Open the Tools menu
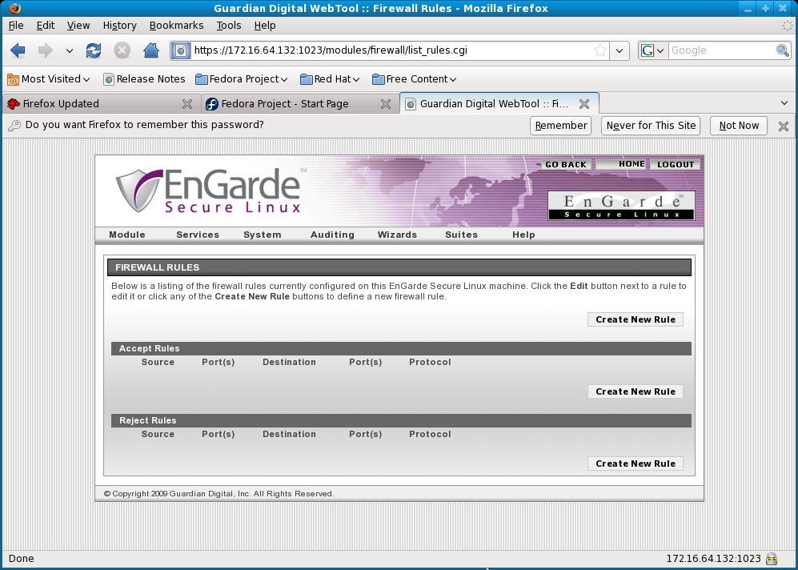The image size is (798, 570). tap(228, 26)
